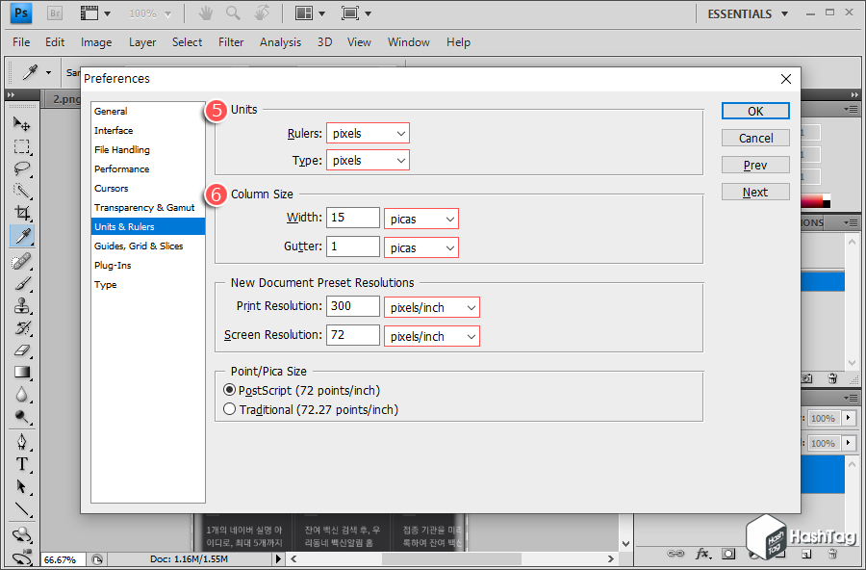Go to previous preferences page with Prev

tap(755, 165)
